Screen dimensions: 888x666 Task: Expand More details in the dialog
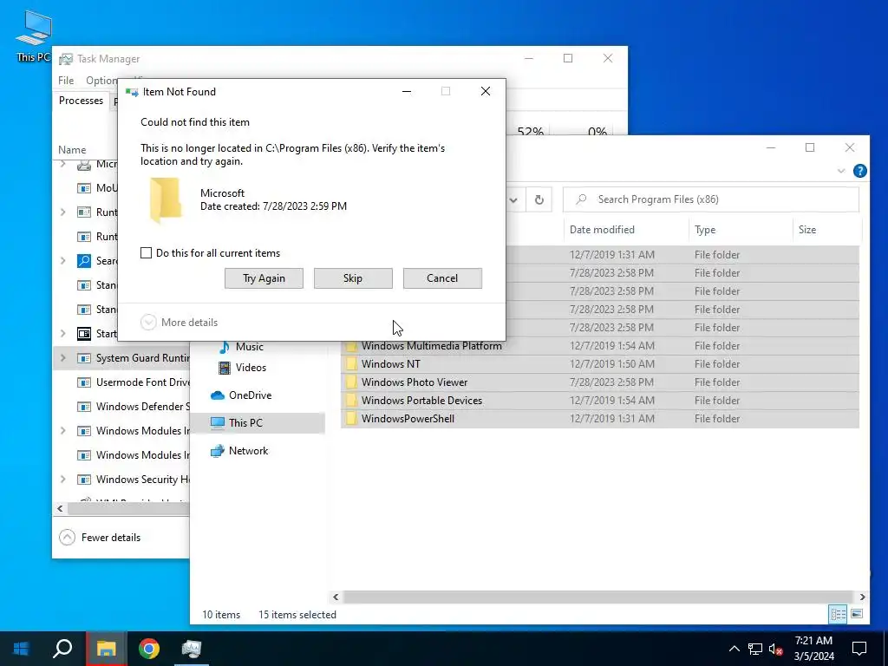179,323
